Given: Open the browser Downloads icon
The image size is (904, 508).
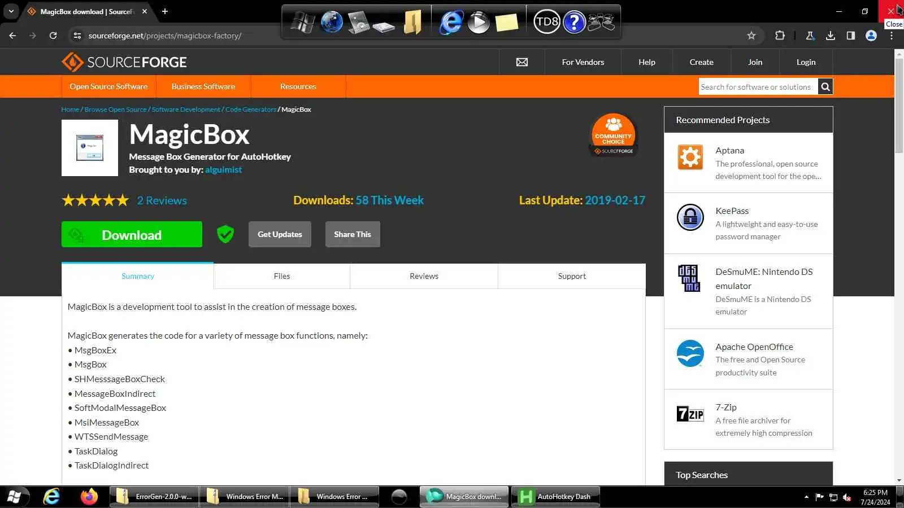Looking at the screenshot, I should coord(830,36).
